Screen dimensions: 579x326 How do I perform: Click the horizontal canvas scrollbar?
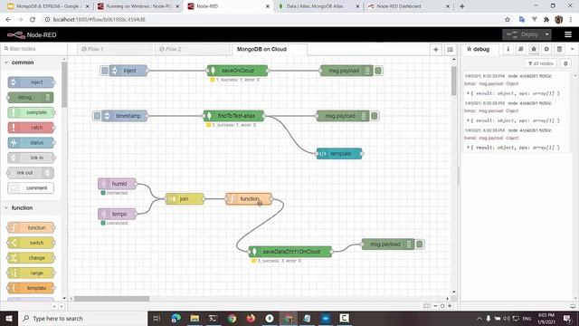coord(112,299)
